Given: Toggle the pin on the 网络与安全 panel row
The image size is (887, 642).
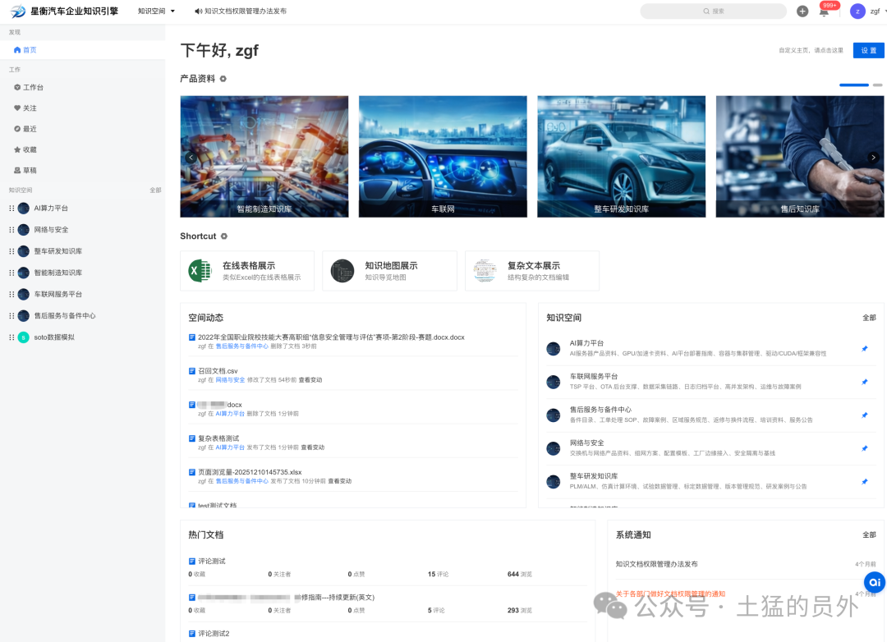Looking at the screenshot, I should [864, 448].
